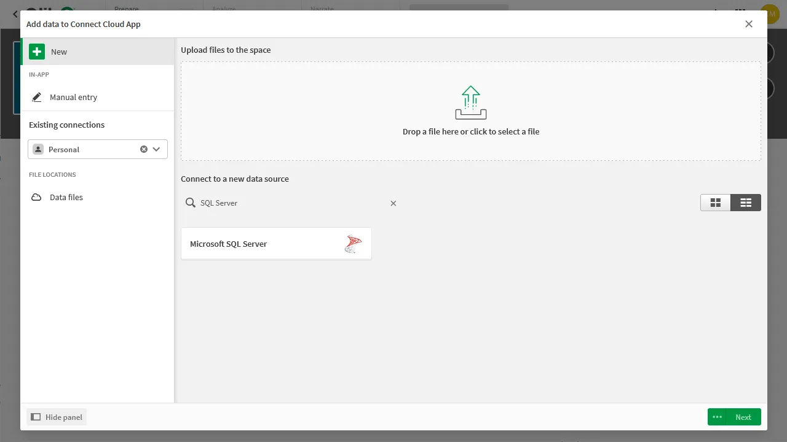Select the Manual entry pencil icon
The image size is (787, 442).
tap(37, 97)
